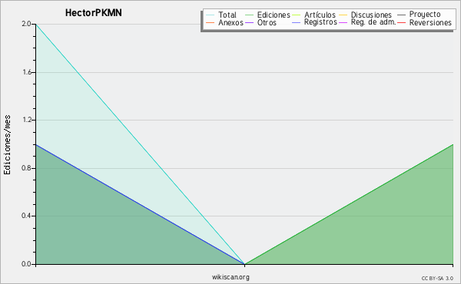Click the Discusiones legend label

click(x=371, y=15)
